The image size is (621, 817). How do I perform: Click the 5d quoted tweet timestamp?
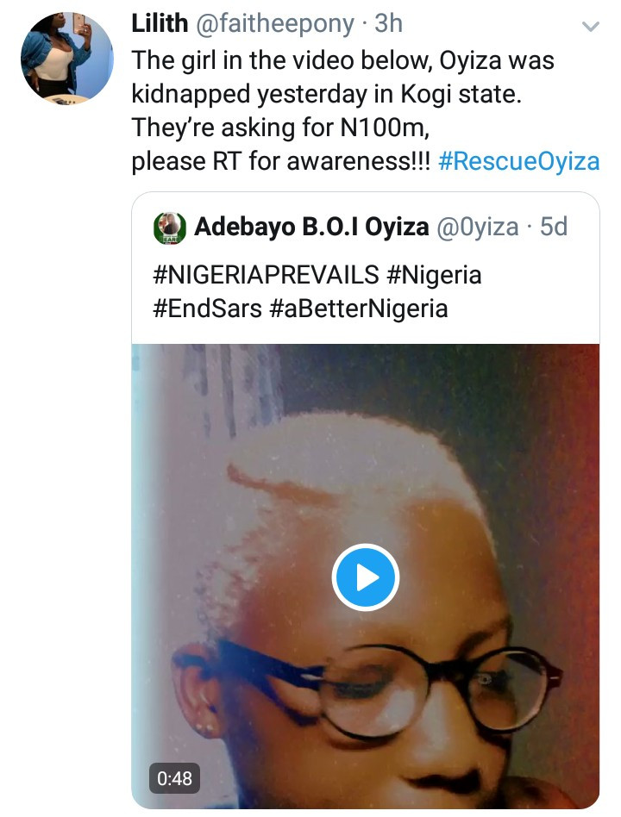tap(554, 227)
